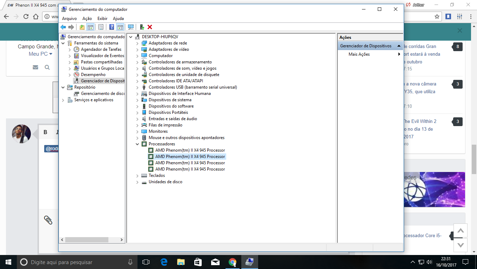Click the Bold button in forum editor
The height and width of the screenshot is (269, 477).
(46, 132)
